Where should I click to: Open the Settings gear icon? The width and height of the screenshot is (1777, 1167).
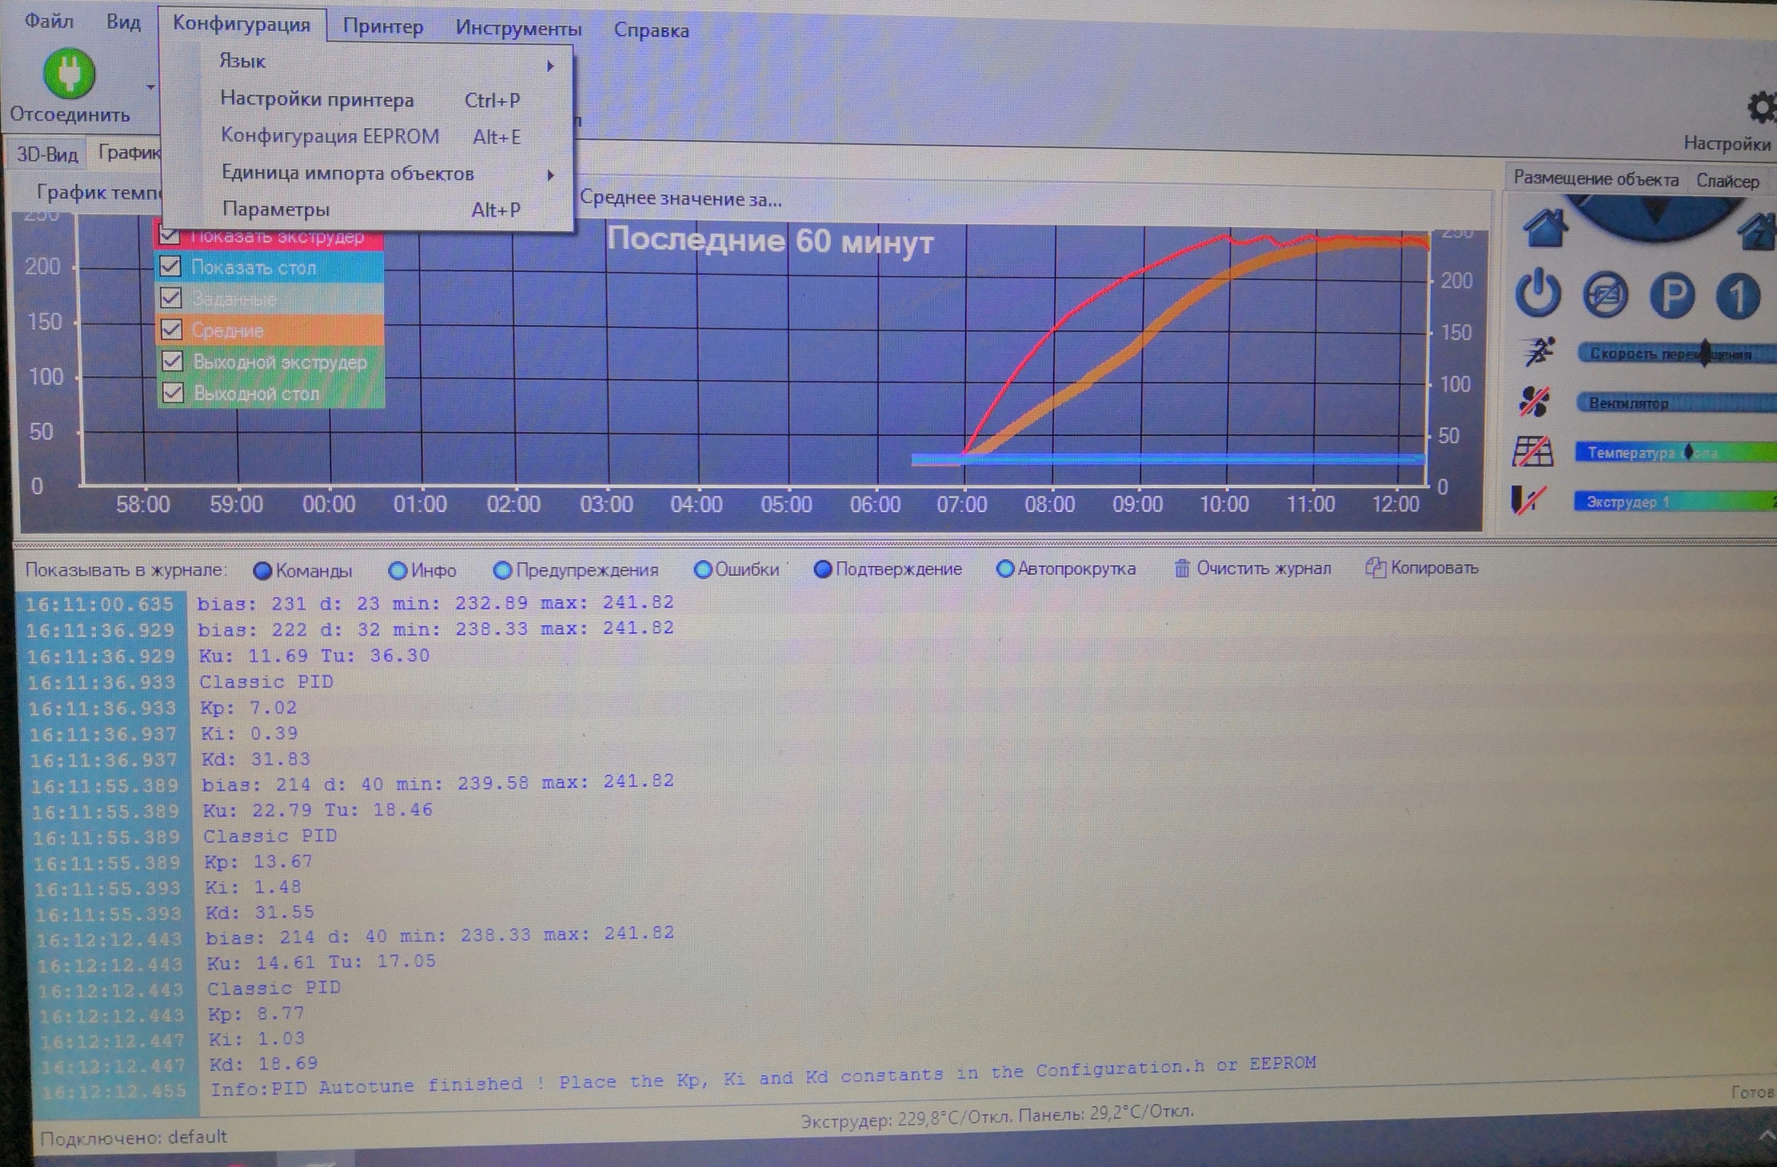(1761, 108)
